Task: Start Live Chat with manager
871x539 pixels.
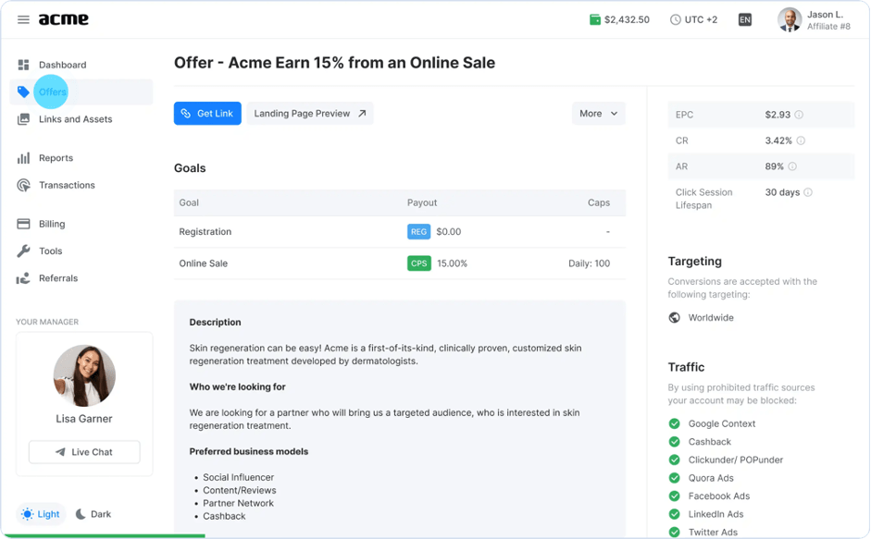Action: pyautogui.click(x=84, y=452)
